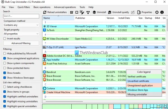Collapse the group header B
168x109 pixels.
point(45,68)
